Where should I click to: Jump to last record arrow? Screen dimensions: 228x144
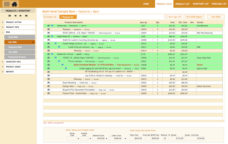tap(26, 16)
